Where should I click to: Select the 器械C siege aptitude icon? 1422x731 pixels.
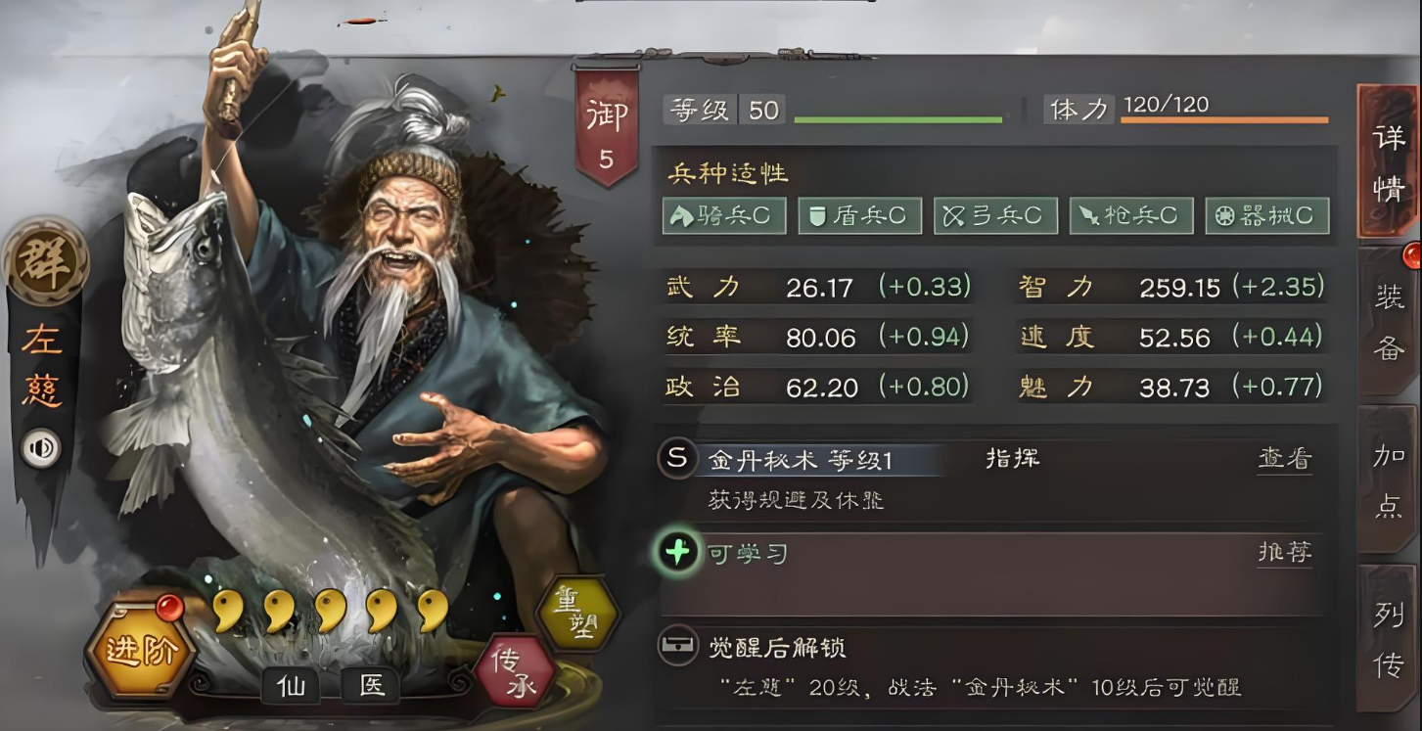pyautogui.click(x=1267, y=216)
